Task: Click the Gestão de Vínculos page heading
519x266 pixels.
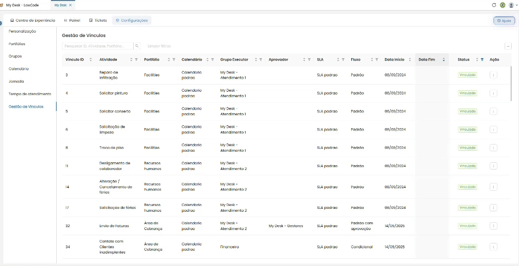Action: pyautogui.click(x=84, y=36)
